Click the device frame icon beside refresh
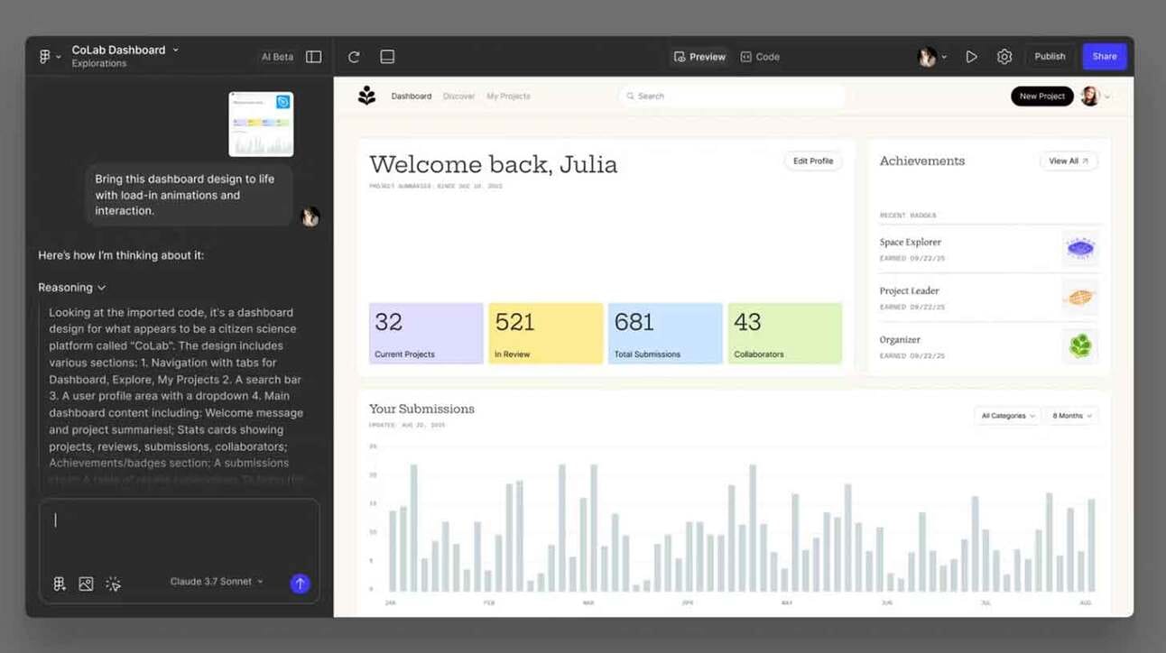1166x653 pixels. pyautogui.click(x=387, y=57)
